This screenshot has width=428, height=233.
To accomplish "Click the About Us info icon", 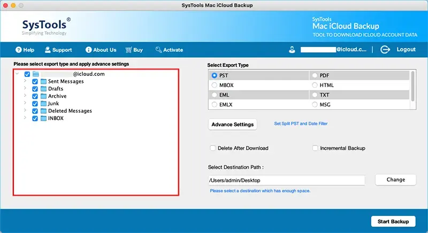I will 88,50.
